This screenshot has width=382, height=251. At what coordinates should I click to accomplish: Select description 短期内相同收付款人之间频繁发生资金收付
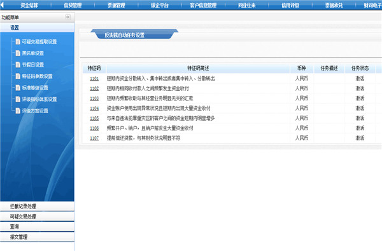[x=148, y=88]
